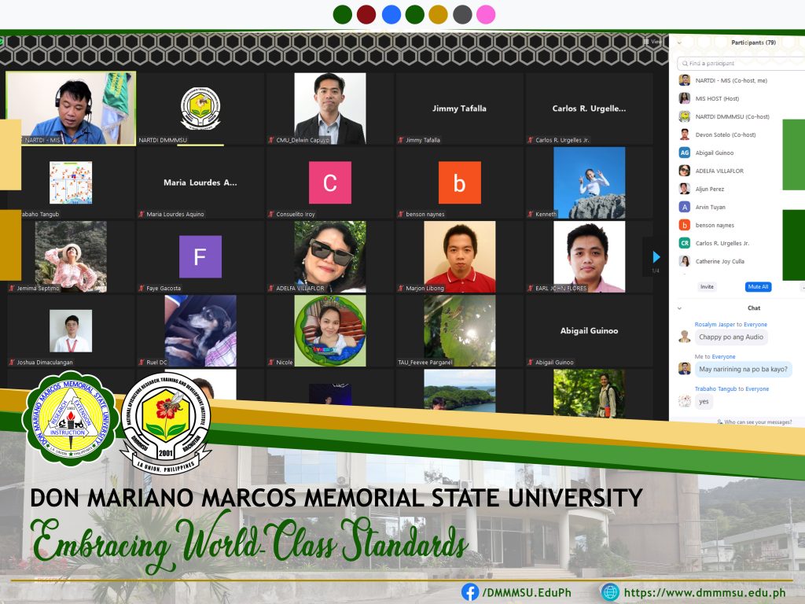Screen dimensions: 805x604
Task: Go to next gallery page with blue arrow
Action: pos(656,256)
